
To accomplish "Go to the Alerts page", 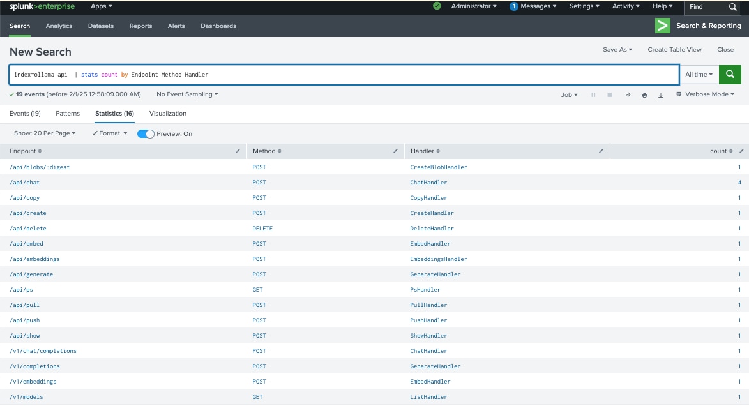I will (x=176, y=26).
